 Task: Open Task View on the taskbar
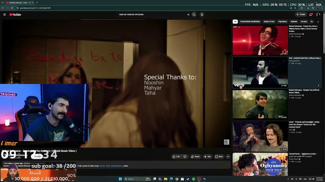point(154,179)
